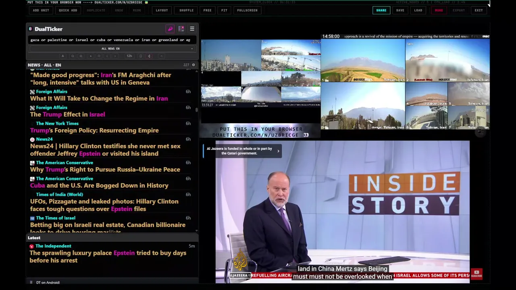
Task: Click the 'Times of India (World)' source label
Action: (59, 194)
